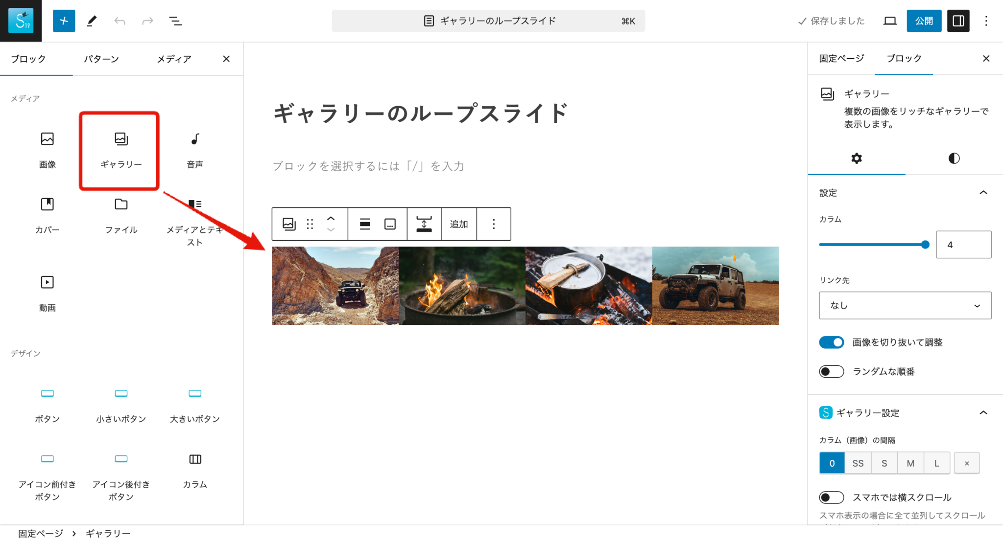Open the Styles panel with the half-circle icon
The image size is (1003, 542).
pos(953,158)
